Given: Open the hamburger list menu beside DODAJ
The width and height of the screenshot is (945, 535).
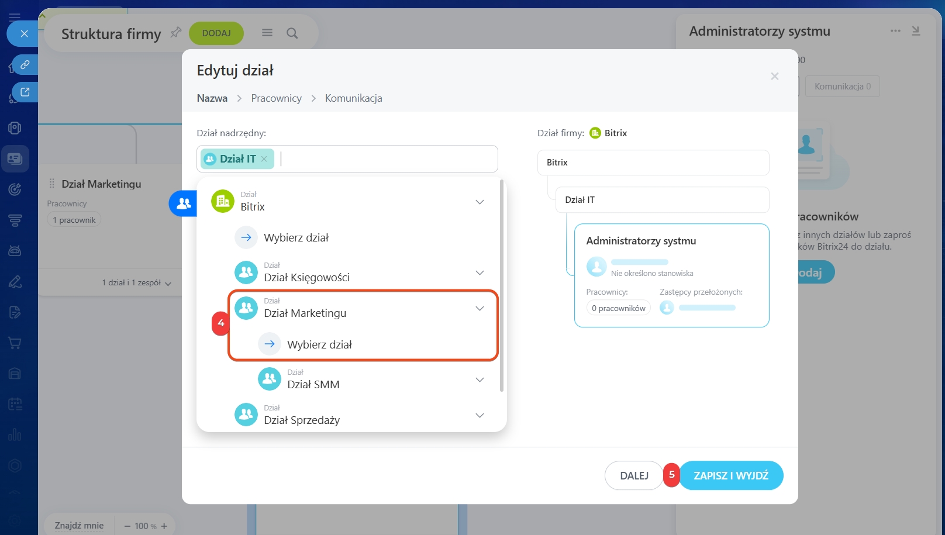Looking at the screenshot, I should click(267, 33).
